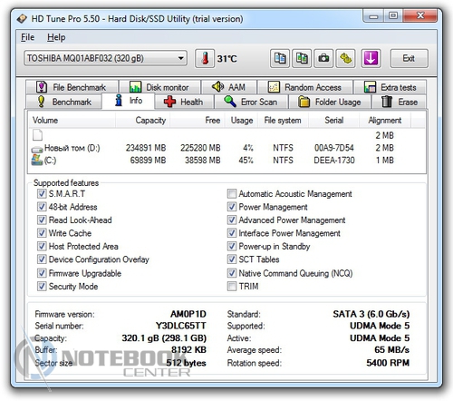Viewport: 453px width, 401px height.
Task: Click the 'SATA 3 (6.0 Gb/s)' standard value
Action: pos(371,314)
